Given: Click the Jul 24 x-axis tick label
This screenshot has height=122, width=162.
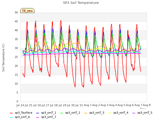Looking at the screenshot, I should tap(20, 105).
